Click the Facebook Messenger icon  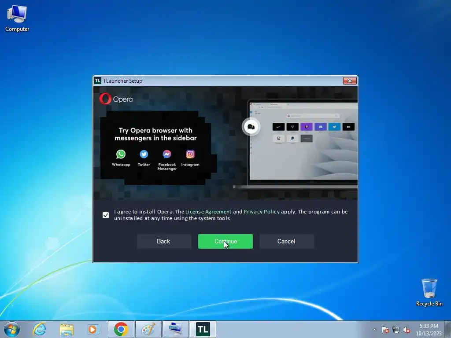(167, 154)
